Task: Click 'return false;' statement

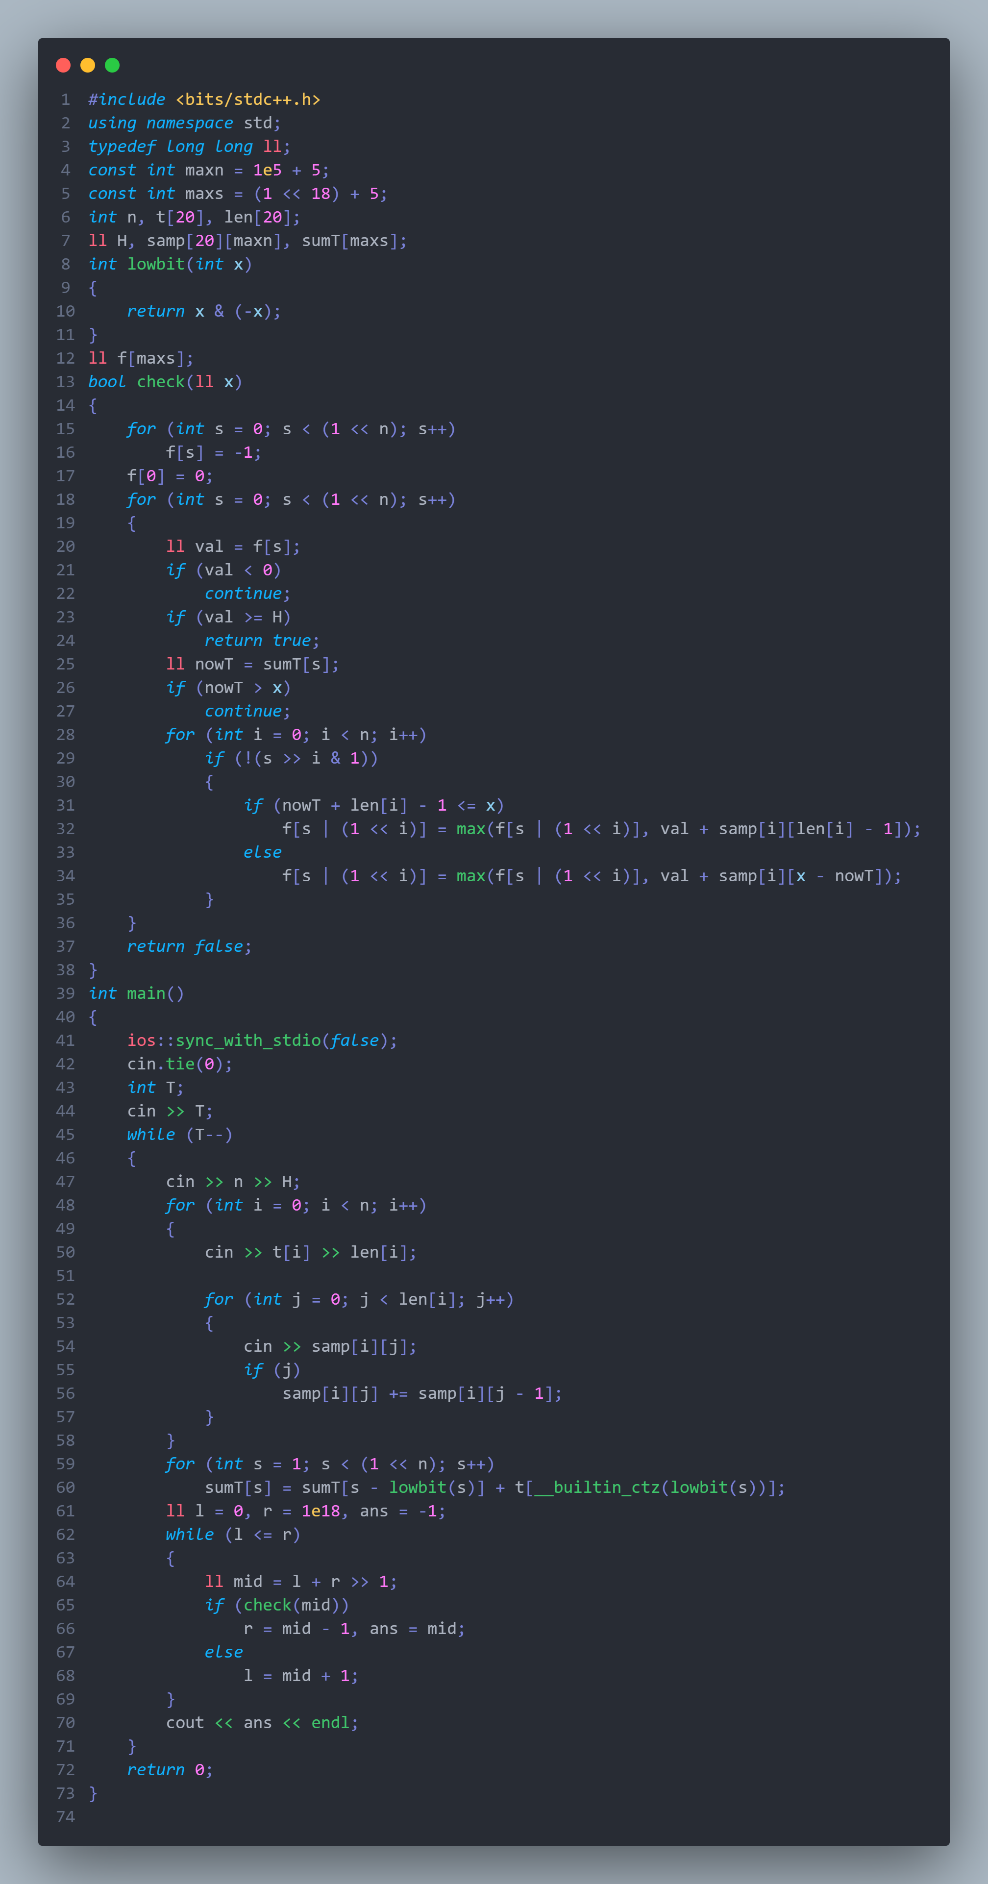Action: click(189, 946)
